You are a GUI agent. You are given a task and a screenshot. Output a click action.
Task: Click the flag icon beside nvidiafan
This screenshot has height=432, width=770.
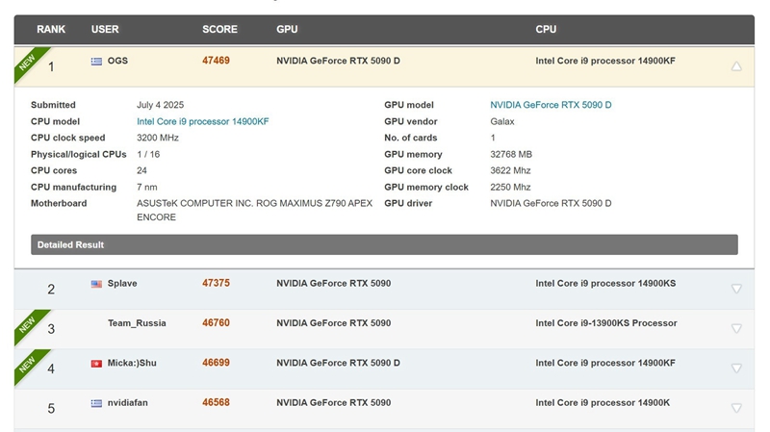pyautogui.click(x=96, y=403)
